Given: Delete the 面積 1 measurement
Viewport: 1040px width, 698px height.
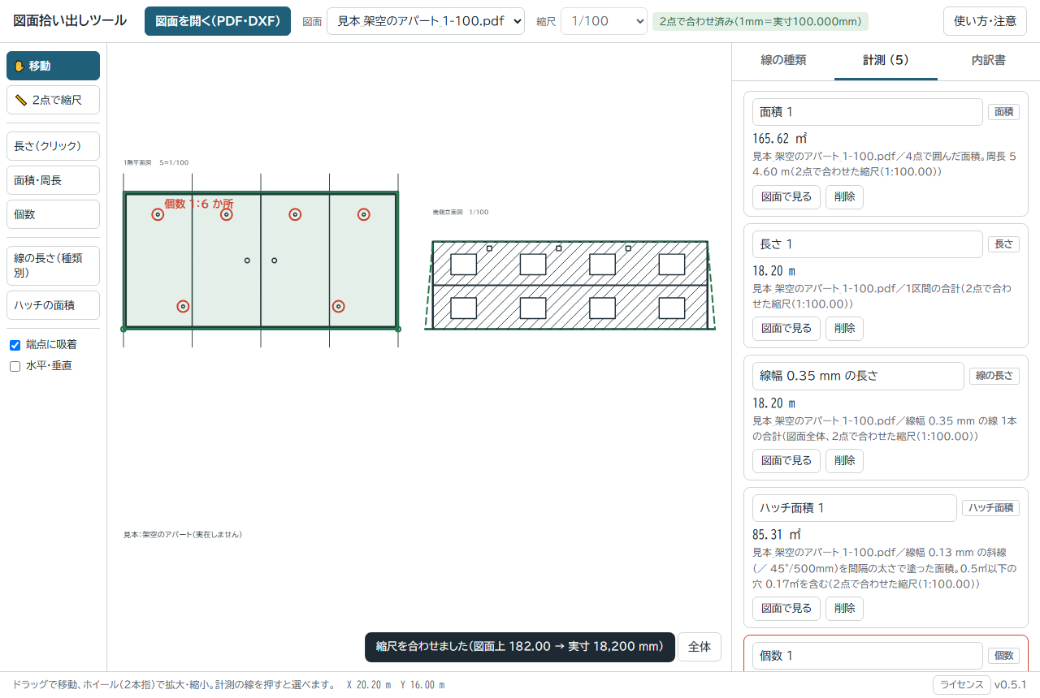Looking at the screenshot, I should (844, 197).
